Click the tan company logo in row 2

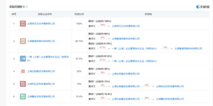point(23,41)
